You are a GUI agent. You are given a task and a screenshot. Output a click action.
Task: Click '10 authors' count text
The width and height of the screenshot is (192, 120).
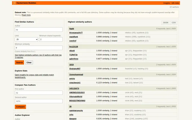tap(174, 7)
